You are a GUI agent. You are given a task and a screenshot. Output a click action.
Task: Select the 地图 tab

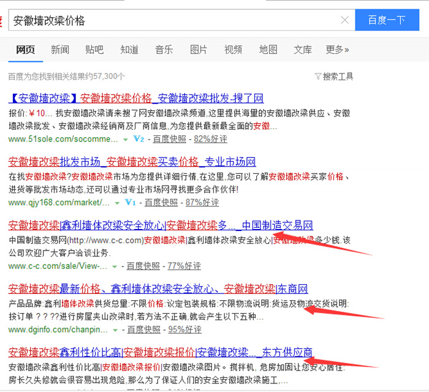(x=268, y=50)
